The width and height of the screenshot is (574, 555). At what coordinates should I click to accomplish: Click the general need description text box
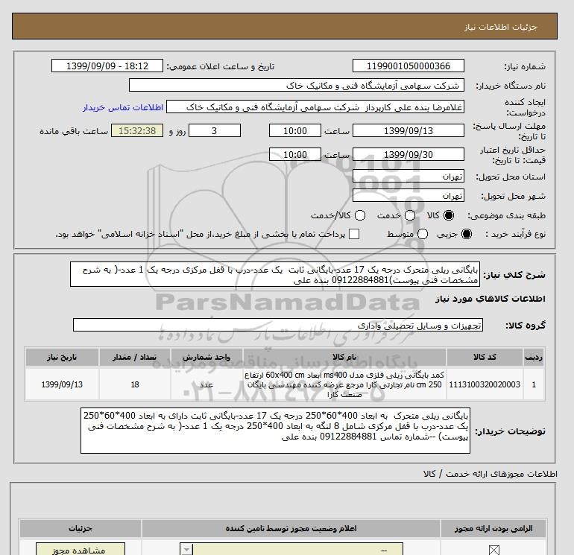click(x=275, y=274)
